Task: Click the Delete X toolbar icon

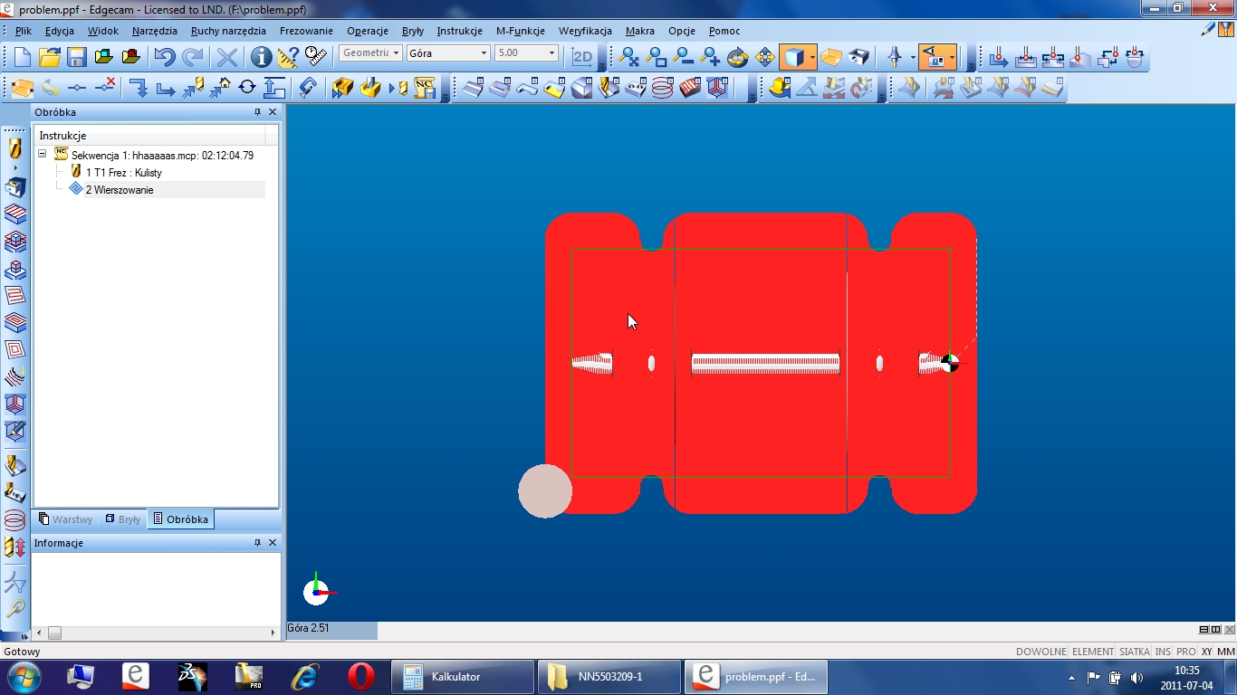Action: (x=226, y=57)
